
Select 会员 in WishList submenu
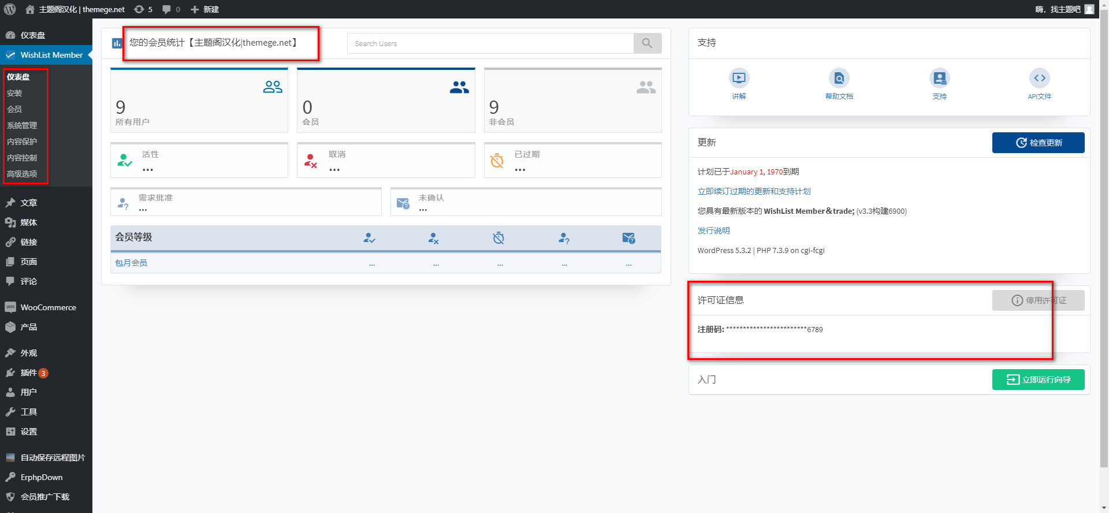point(14,109)
